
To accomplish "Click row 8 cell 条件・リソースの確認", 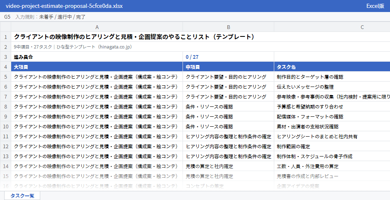I will (228, 106).
